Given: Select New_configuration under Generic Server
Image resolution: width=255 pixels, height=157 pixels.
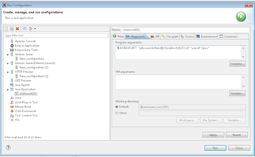Looking at the screenshot, I should click(x=32, y=59).
